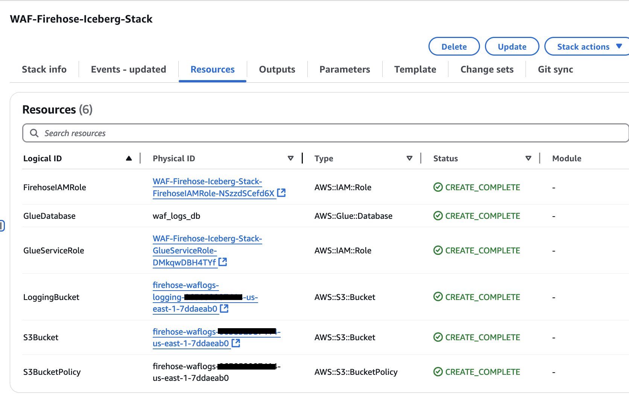The height and width of the screenshot is (403, 629).
Task: Open S3Bucket external link icon
Action: (x=236, y=343)
